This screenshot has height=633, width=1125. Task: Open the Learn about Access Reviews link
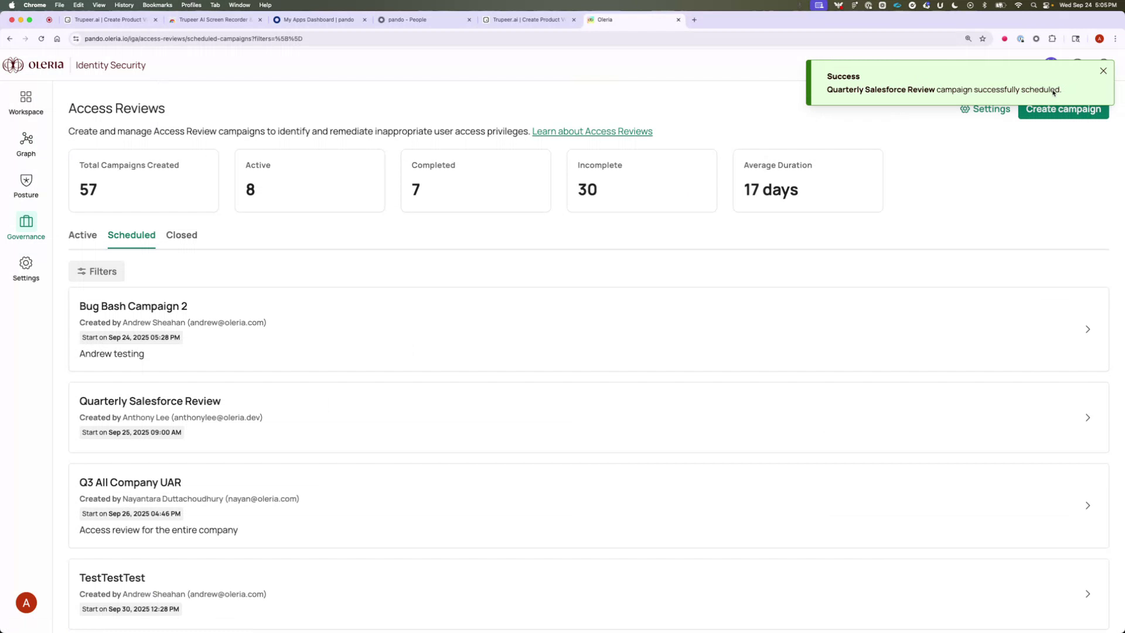click(x=592, y=131)
